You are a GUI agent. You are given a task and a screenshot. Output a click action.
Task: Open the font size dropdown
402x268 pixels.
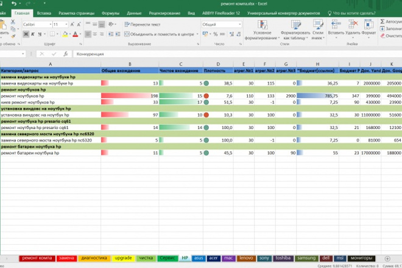coord(66,24)
